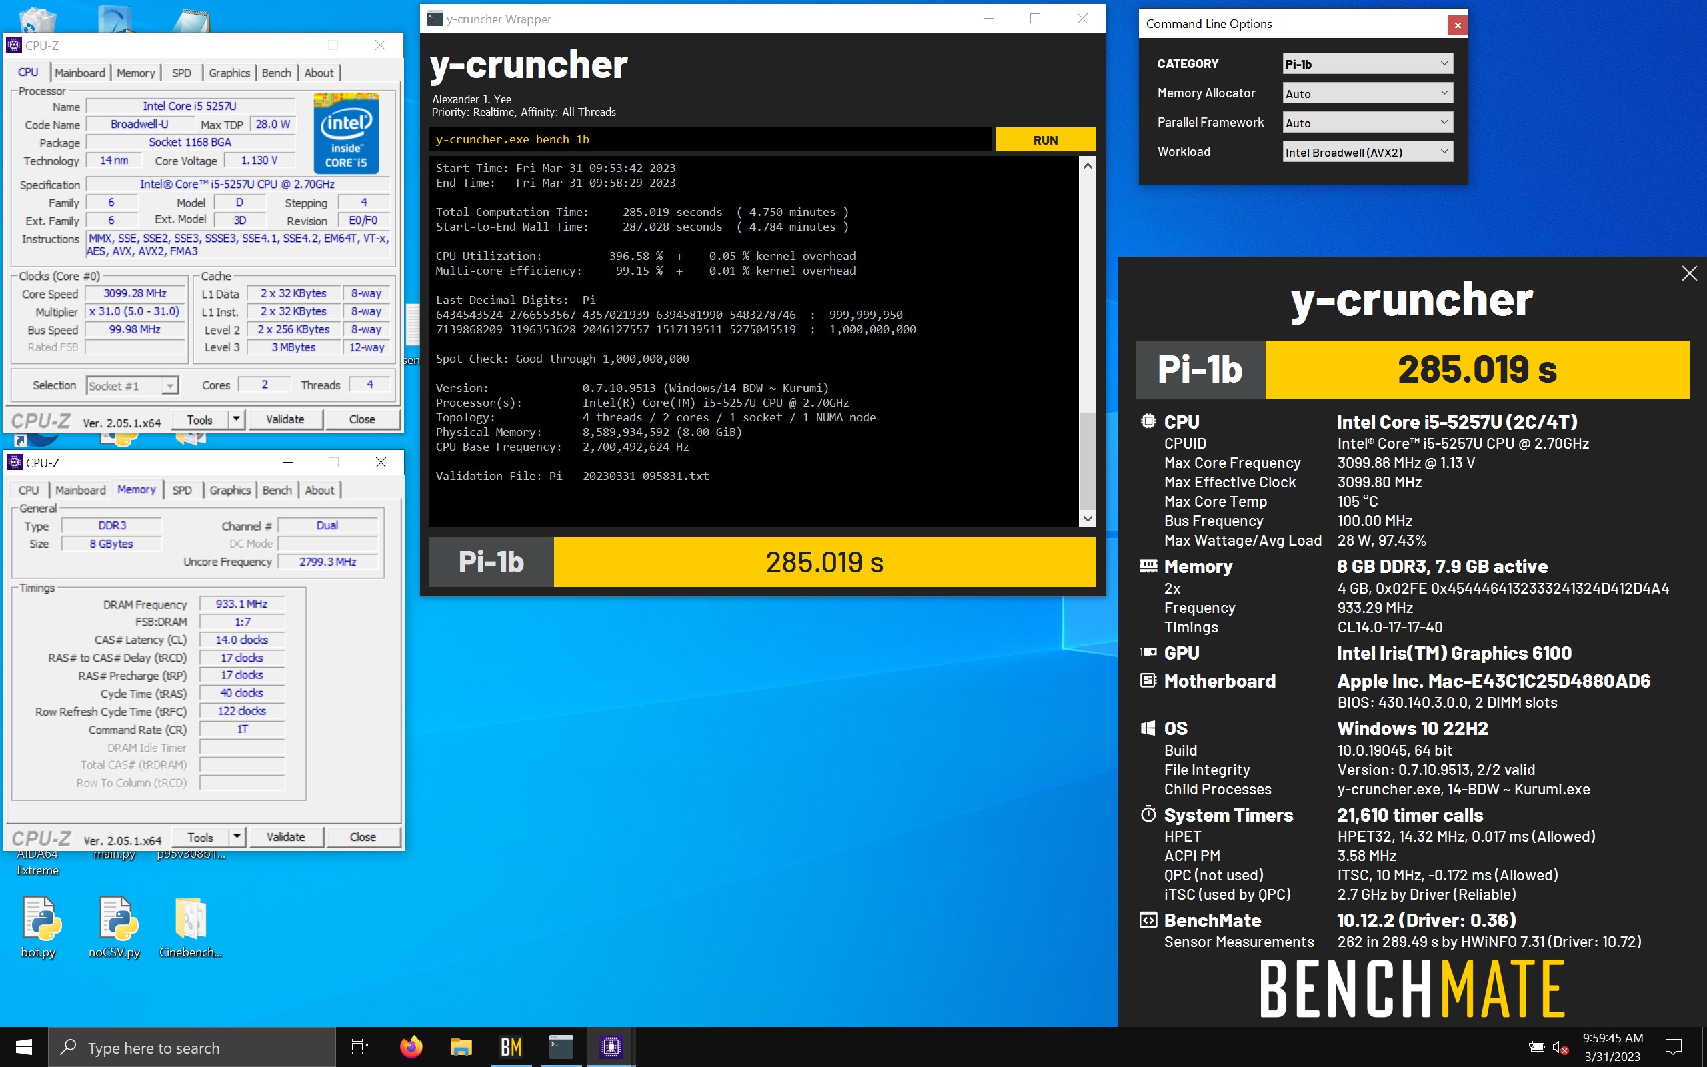Open Mainboard tab in the CPU-Z Memory window
The image size is (1707, 1067).
[81, 490]
